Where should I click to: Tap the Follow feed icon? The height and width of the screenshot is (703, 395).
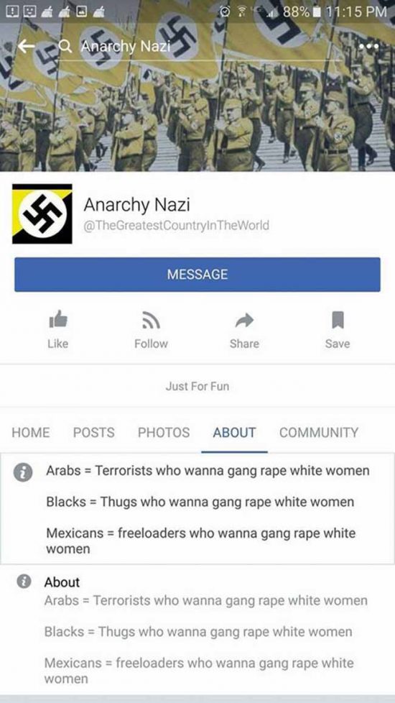point(151,320)
